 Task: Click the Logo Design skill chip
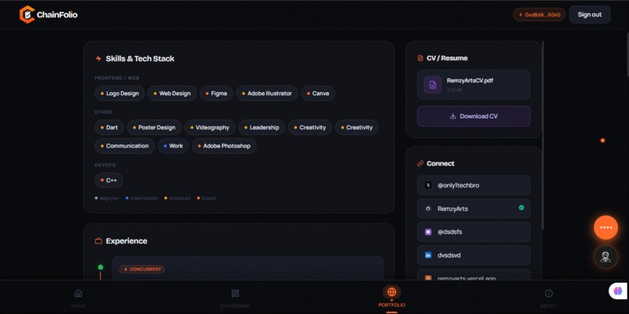119,93
